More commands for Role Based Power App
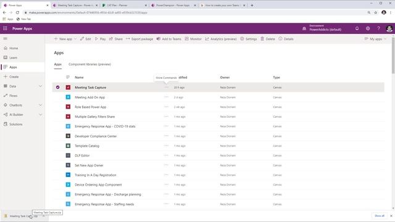The width and height of the screenshot is (395, 222). pyautogui.click(x=166, y=107)
